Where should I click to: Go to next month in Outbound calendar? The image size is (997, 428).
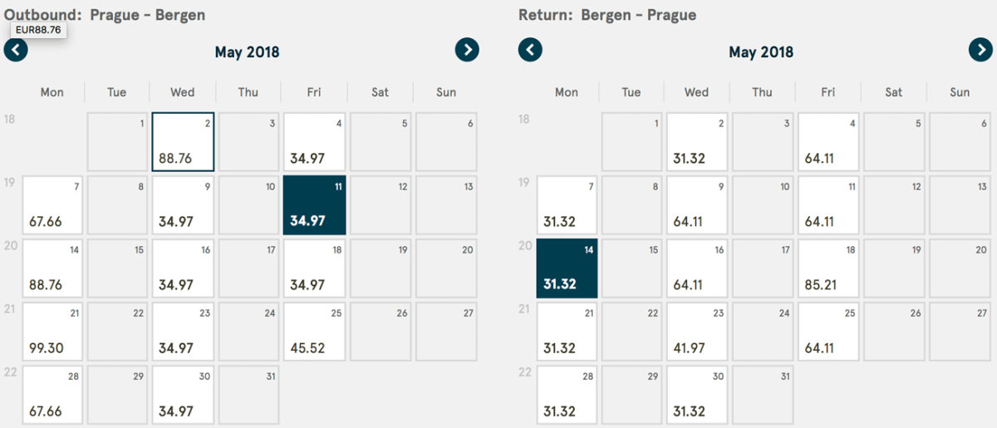(x=467, y=50)
